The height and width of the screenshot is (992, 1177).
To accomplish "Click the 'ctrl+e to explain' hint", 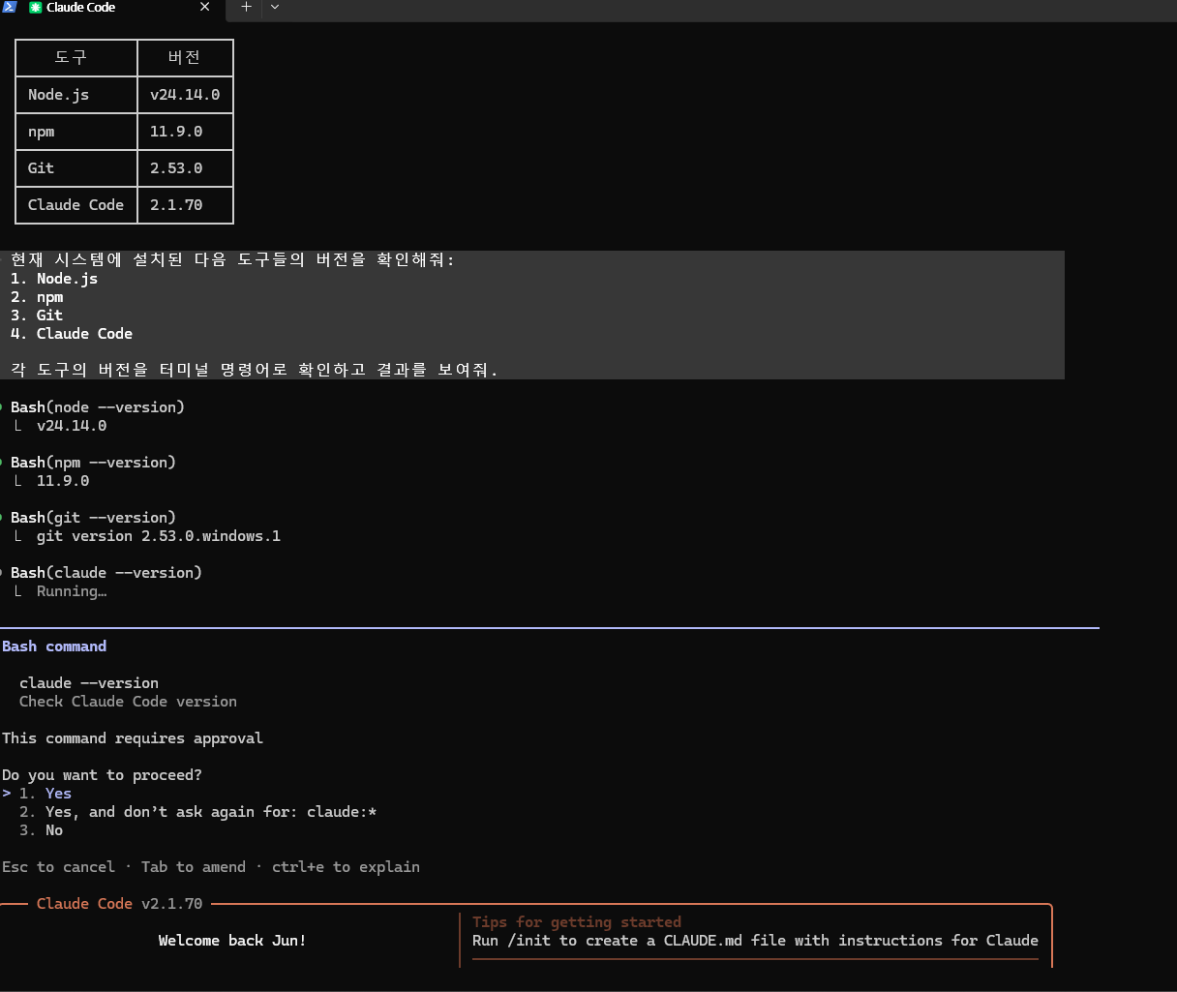I will click(346, 867).
